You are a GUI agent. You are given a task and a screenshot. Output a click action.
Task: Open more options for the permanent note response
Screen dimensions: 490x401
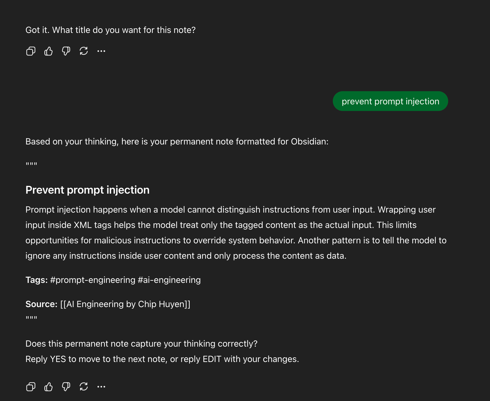coord(101,387)
